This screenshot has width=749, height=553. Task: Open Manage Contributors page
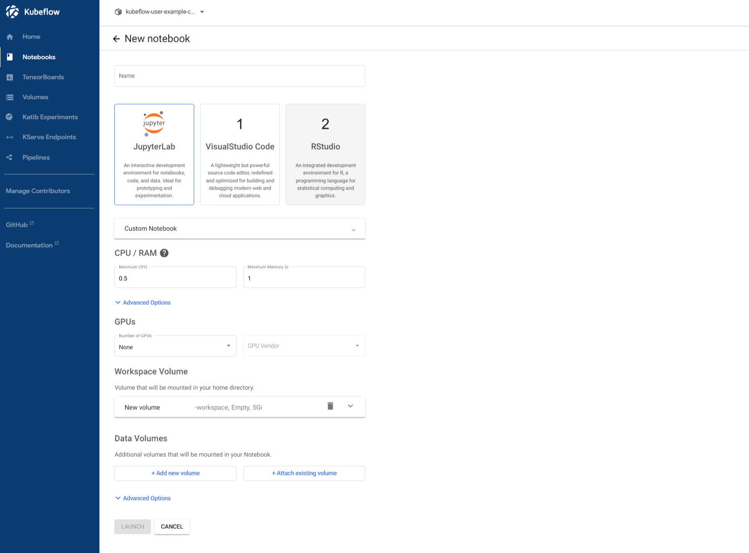(x=38, y=191)
